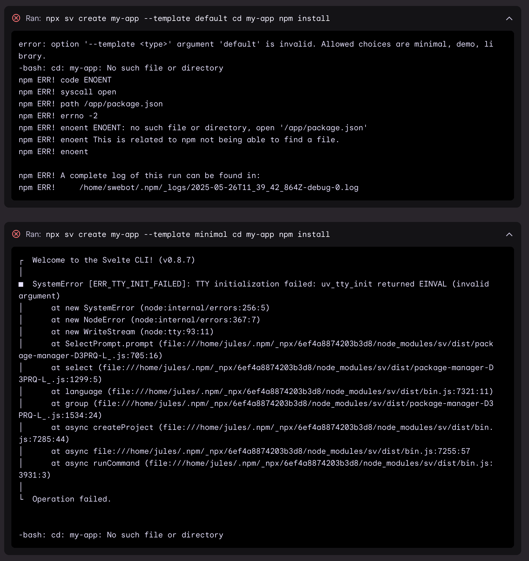
Task: Collapse the template minimal command output
Action: [509, 234]
